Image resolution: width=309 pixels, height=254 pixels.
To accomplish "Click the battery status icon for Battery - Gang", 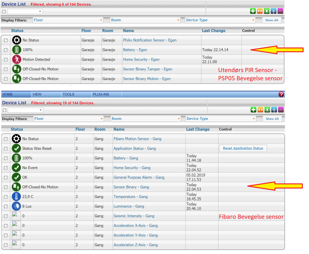I will pyautogui.click(x=16, y=158).
